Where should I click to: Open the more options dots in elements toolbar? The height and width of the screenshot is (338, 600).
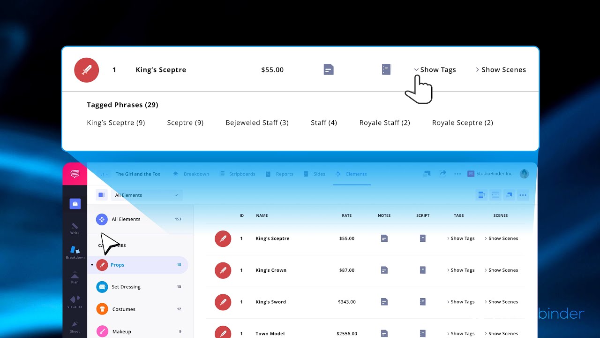point(523,195)
